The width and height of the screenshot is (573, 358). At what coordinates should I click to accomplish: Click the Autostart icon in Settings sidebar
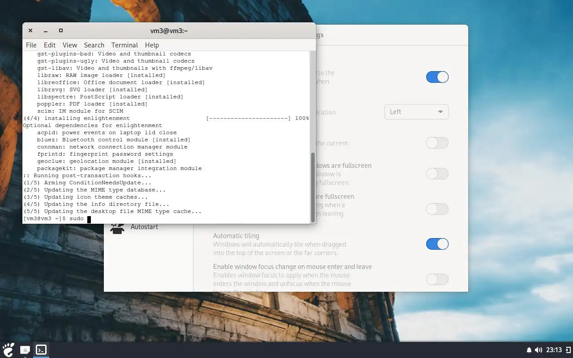(117, 228)
